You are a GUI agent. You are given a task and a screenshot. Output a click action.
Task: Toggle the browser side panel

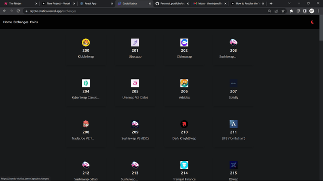click(305, 11)
